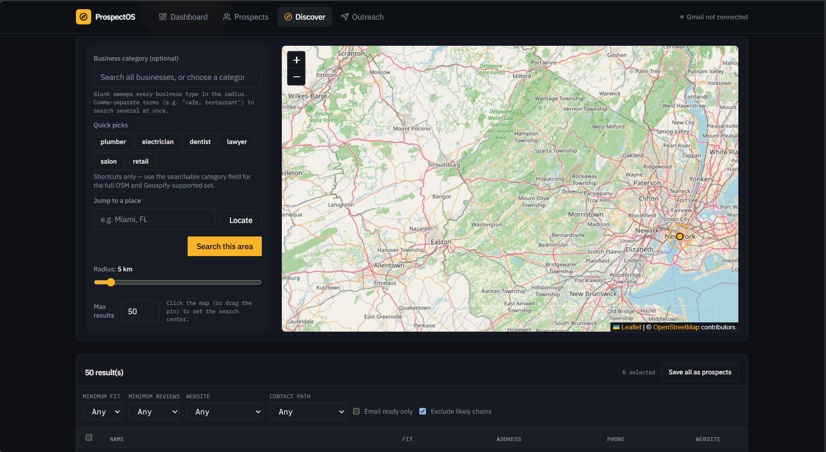Viewport: 826px width, 452px height.
Task: Click the ADDRESS column header
Action: pos(509,439)
